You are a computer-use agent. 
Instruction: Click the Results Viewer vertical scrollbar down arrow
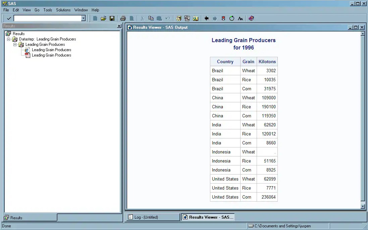[363, 206]
